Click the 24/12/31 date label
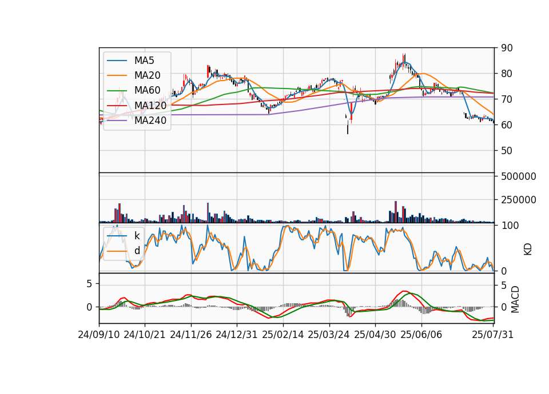The image size is (549, 394). [x=237, y=335]
